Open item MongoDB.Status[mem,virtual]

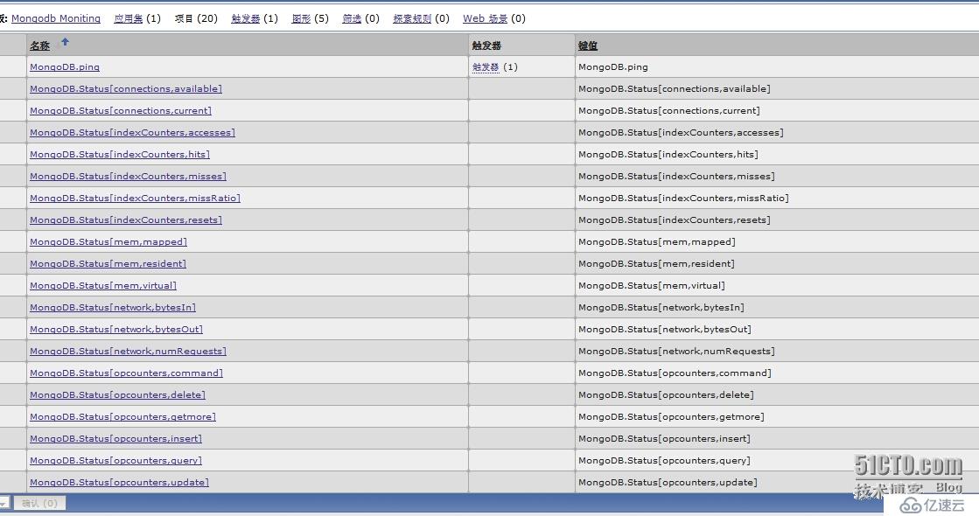103,285
